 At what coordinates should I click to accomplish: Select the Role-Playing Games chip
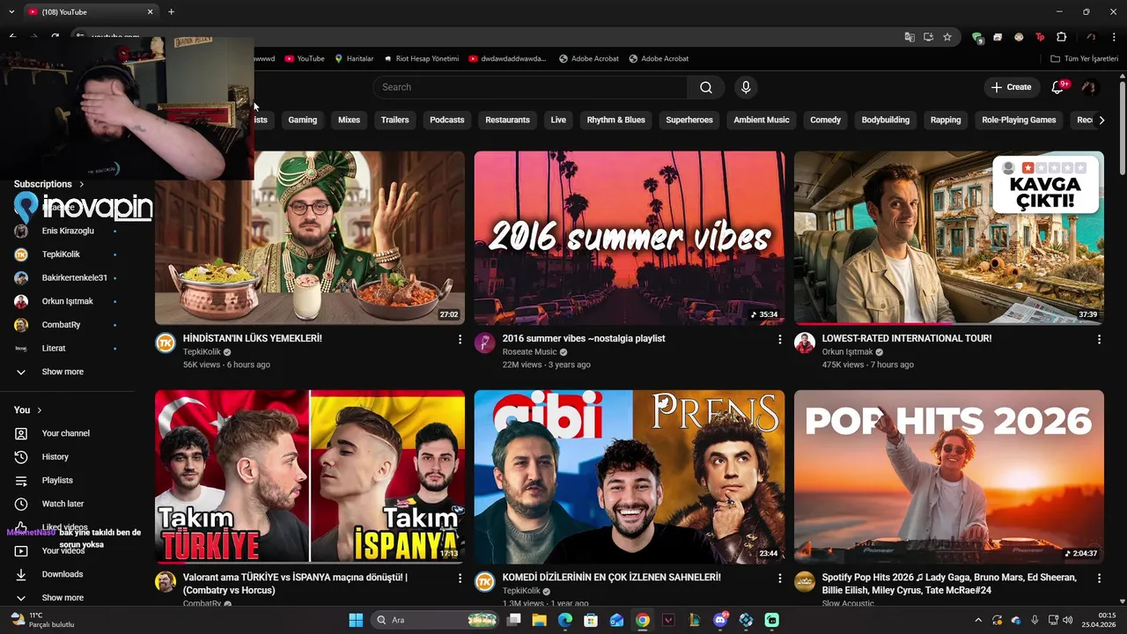click(x=1019, y=120)
